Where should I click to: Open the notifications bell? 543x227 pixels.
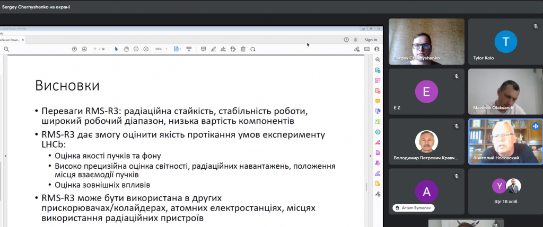click(355, 40)
